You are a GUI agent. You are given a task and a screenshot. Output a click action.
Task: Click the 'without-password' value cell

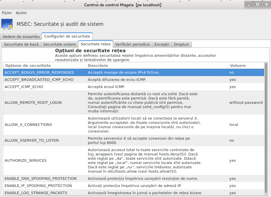(246, 103)
